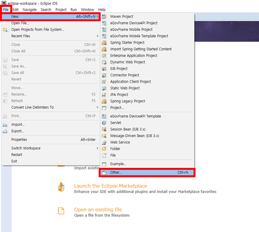Click the Import icon in File menu

[x=5, y=125]
